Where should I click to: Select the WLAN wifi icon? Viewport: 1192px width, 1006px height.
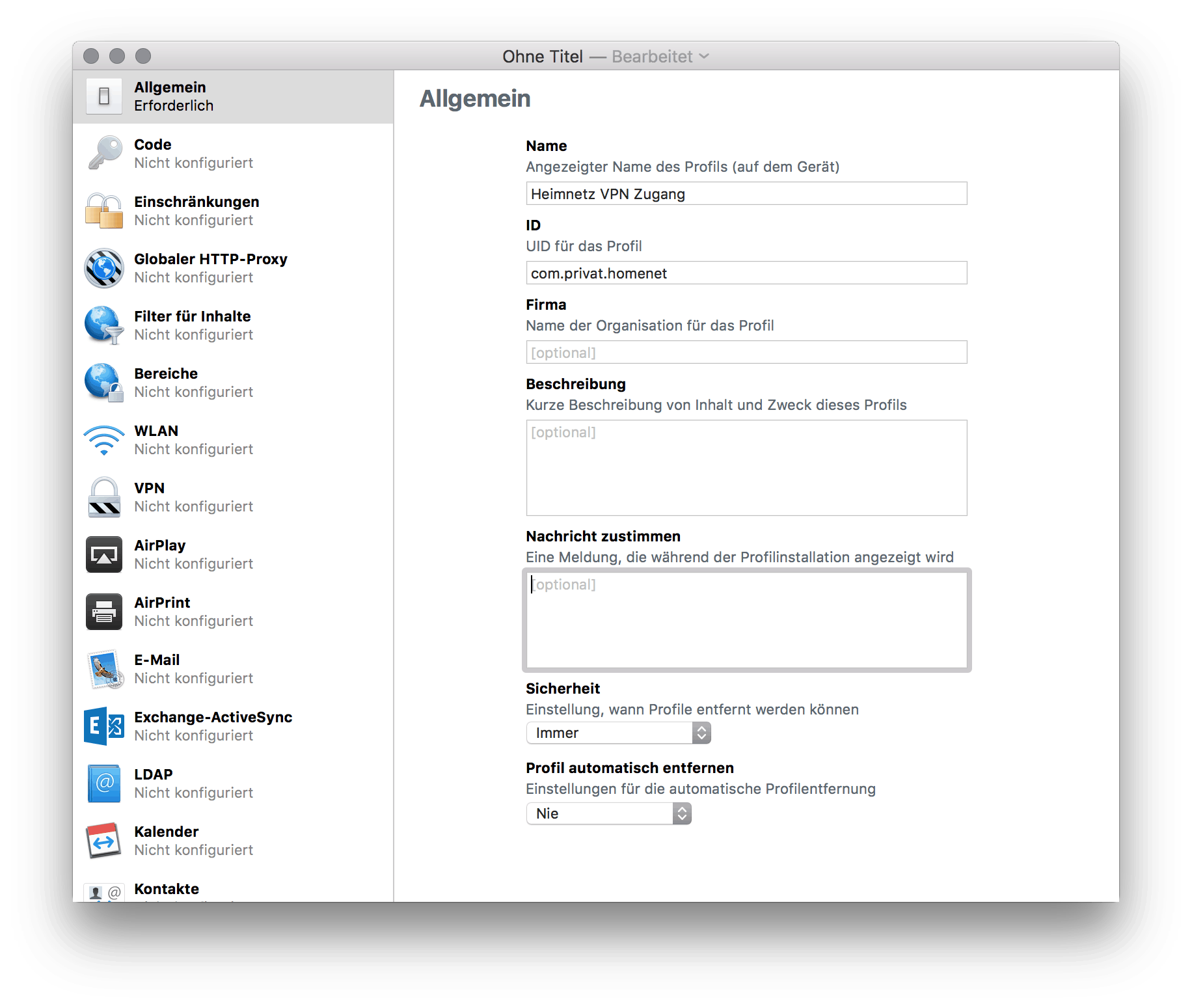[x=104, y=440]
